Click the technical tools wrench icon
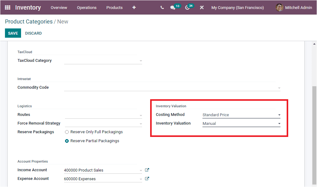This screenshot has width=317, height=187. pos(202,7)
